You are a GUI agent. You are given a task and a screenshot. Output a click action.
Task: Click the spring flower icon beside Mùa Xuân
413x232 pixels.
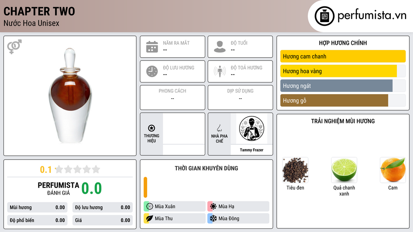[150, 207]
